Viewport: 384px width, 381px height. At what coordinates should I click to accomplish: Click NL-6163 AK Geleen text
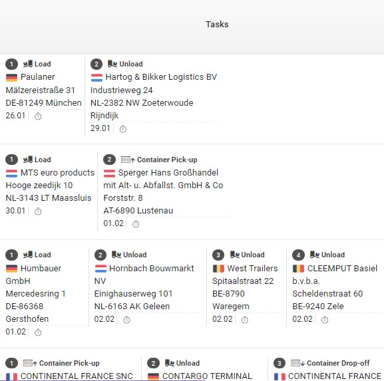(132, 307)
